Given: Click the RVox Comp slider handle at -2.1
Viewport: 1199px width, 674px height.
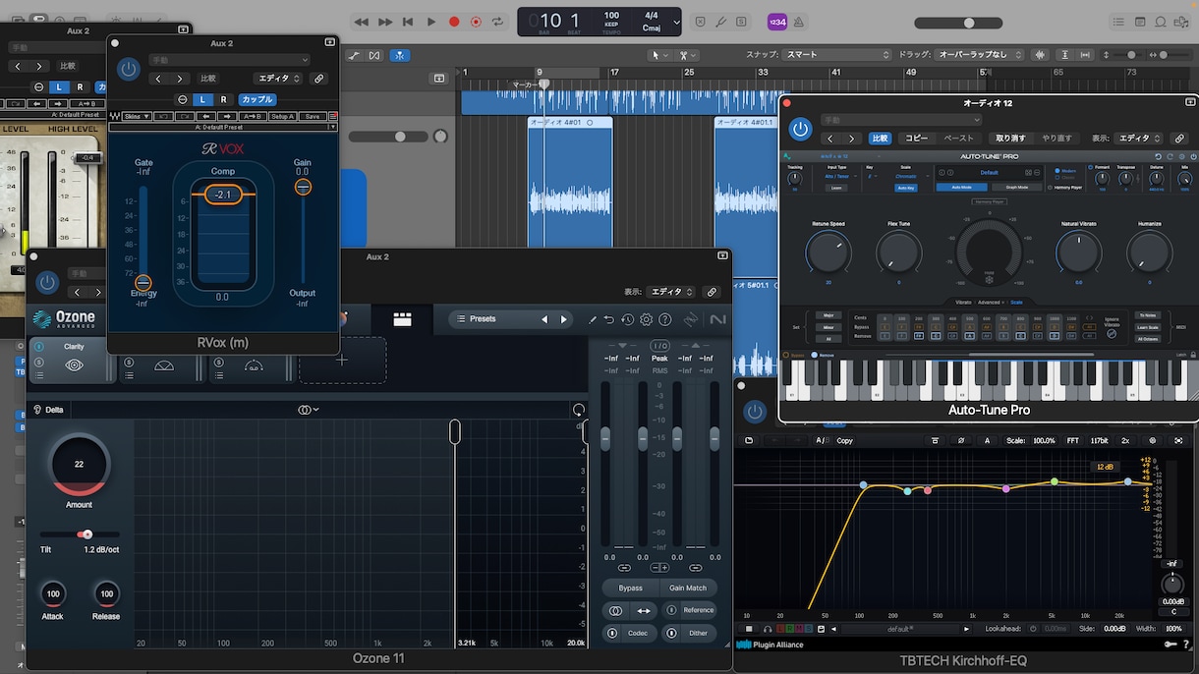Looking at the screenshot, I should [x=223, y=195].
